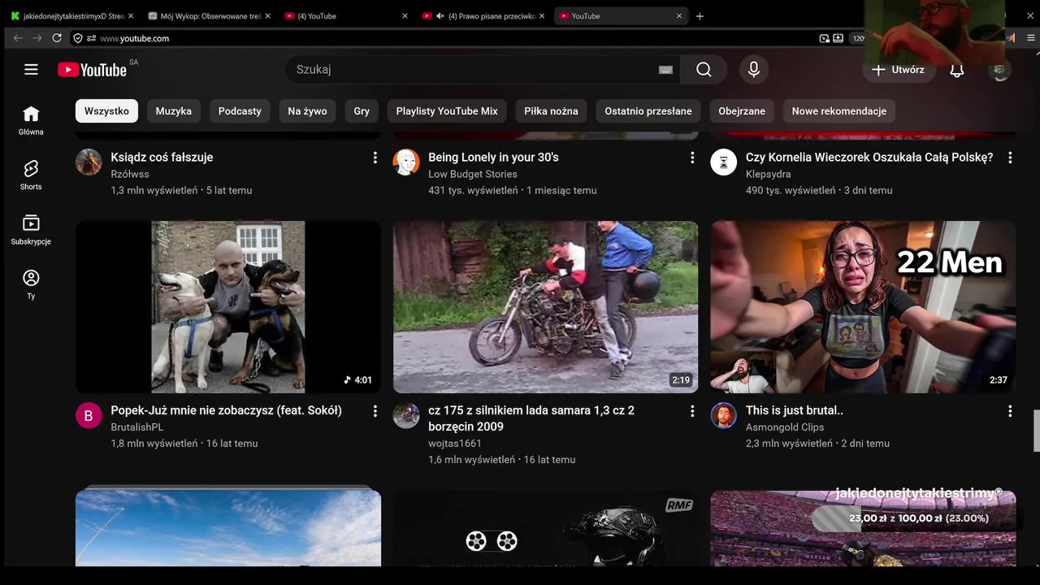
Task: Click the YouTube logo
Action: (x=92, y=70)
